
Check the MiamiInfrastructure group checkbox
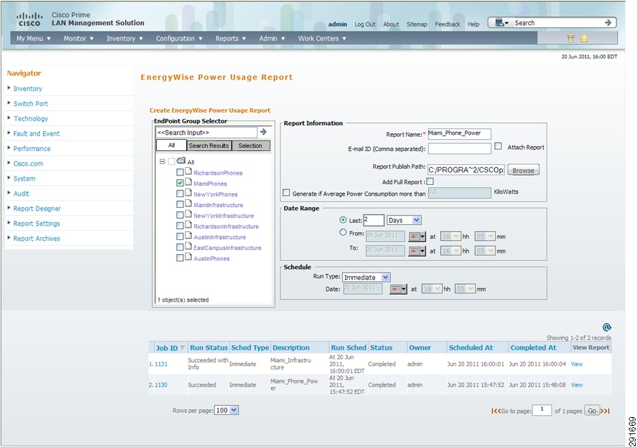point(180,204)
